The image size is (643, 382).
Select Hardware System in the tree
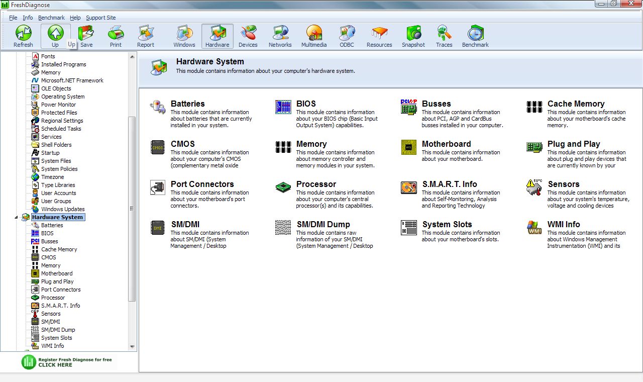(58, 217)
